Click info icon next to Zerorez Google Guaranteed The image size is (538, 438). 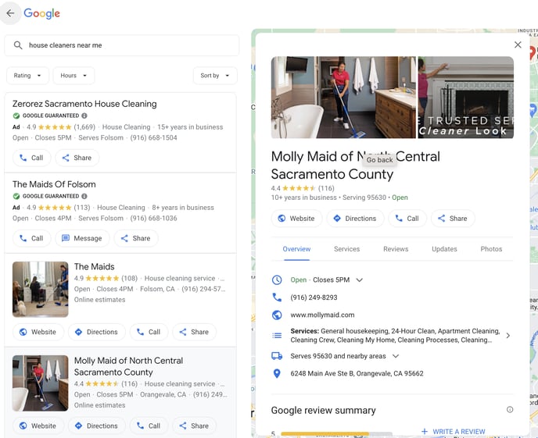84,116
